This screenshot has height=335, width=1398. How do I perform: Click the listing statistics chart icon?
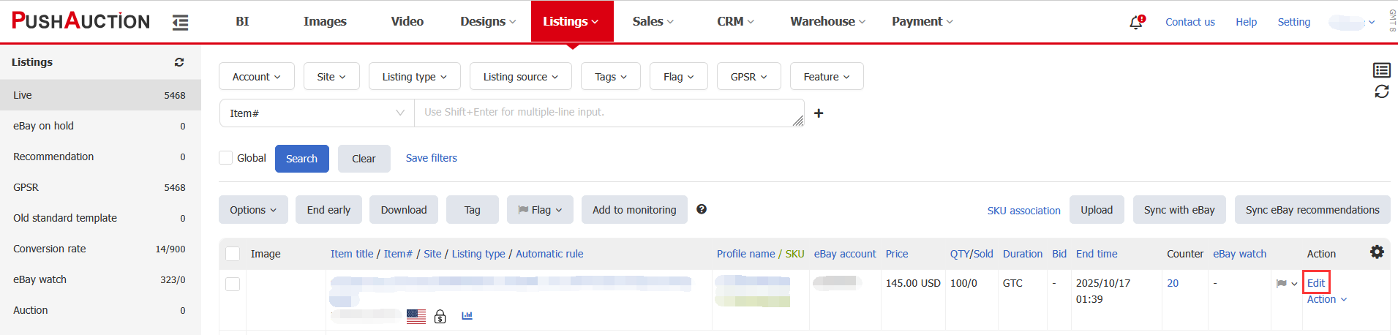[x=467, y=316]
